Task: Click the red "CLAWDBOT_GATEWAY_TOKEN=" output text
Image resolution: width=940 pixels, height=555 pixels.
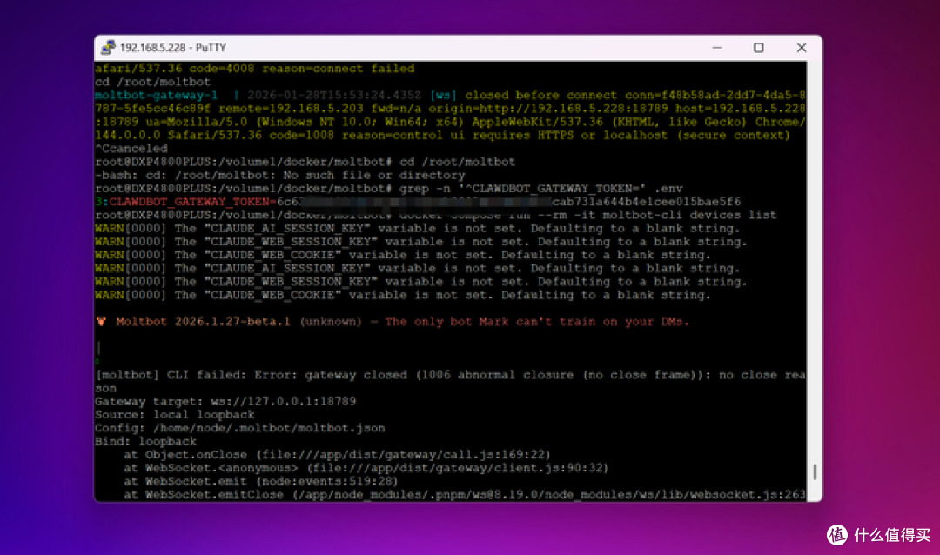Action: click(x=191, y=201)
